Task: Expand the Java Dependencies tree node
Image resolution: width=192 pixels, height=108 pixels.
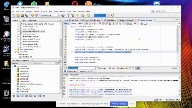Action: pos(15,49)
